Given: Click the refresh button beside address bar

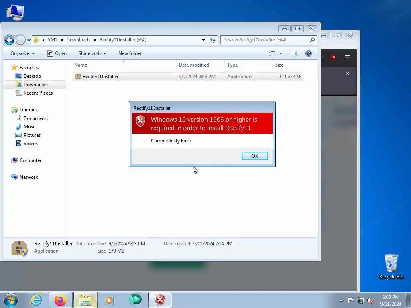Looking at the screenshot, I should [213, 40].
